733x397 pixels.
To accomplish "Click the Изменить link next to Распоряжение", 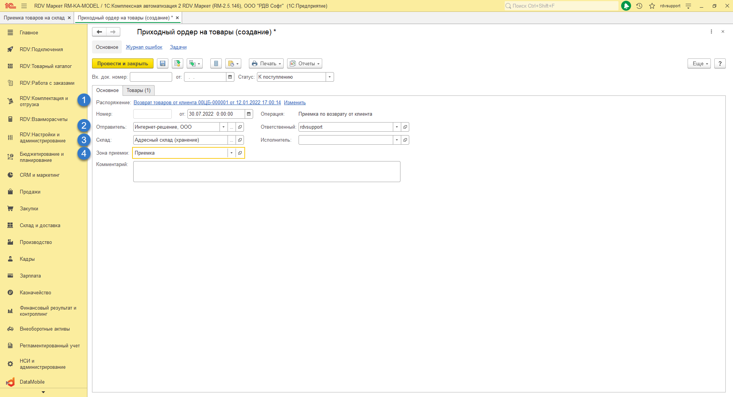I will click(x=295, y=103).
